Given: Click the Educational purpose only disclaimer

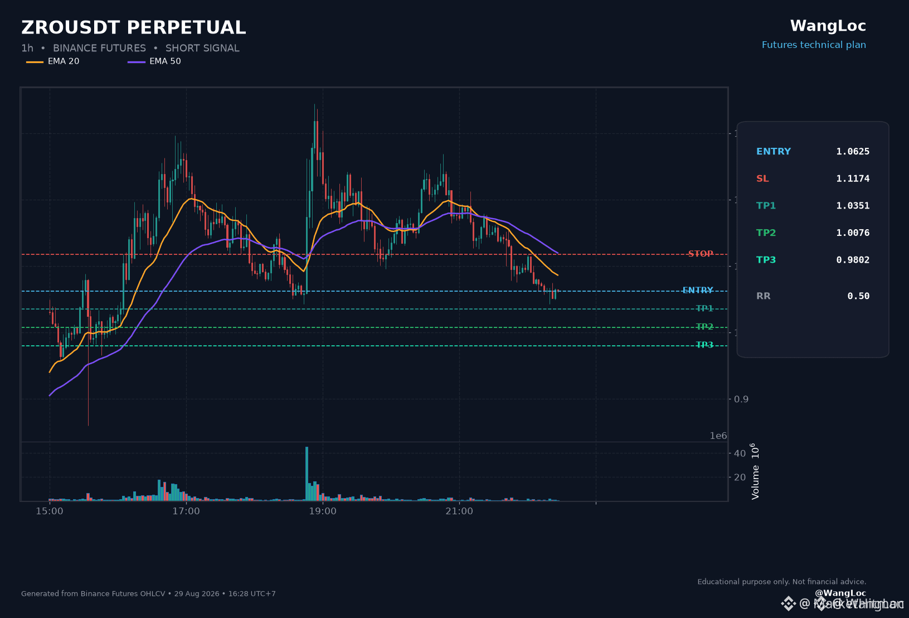Looking at the screenshot, I should click(x=782, y=582).
